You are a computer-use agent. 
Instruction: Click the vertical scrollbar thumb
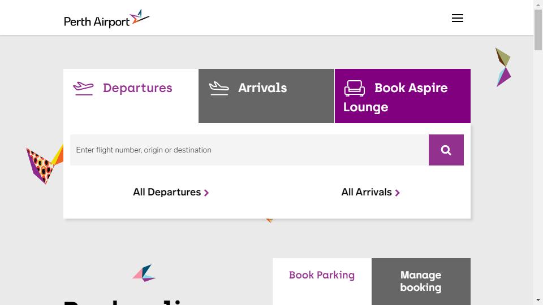[538, 30]
